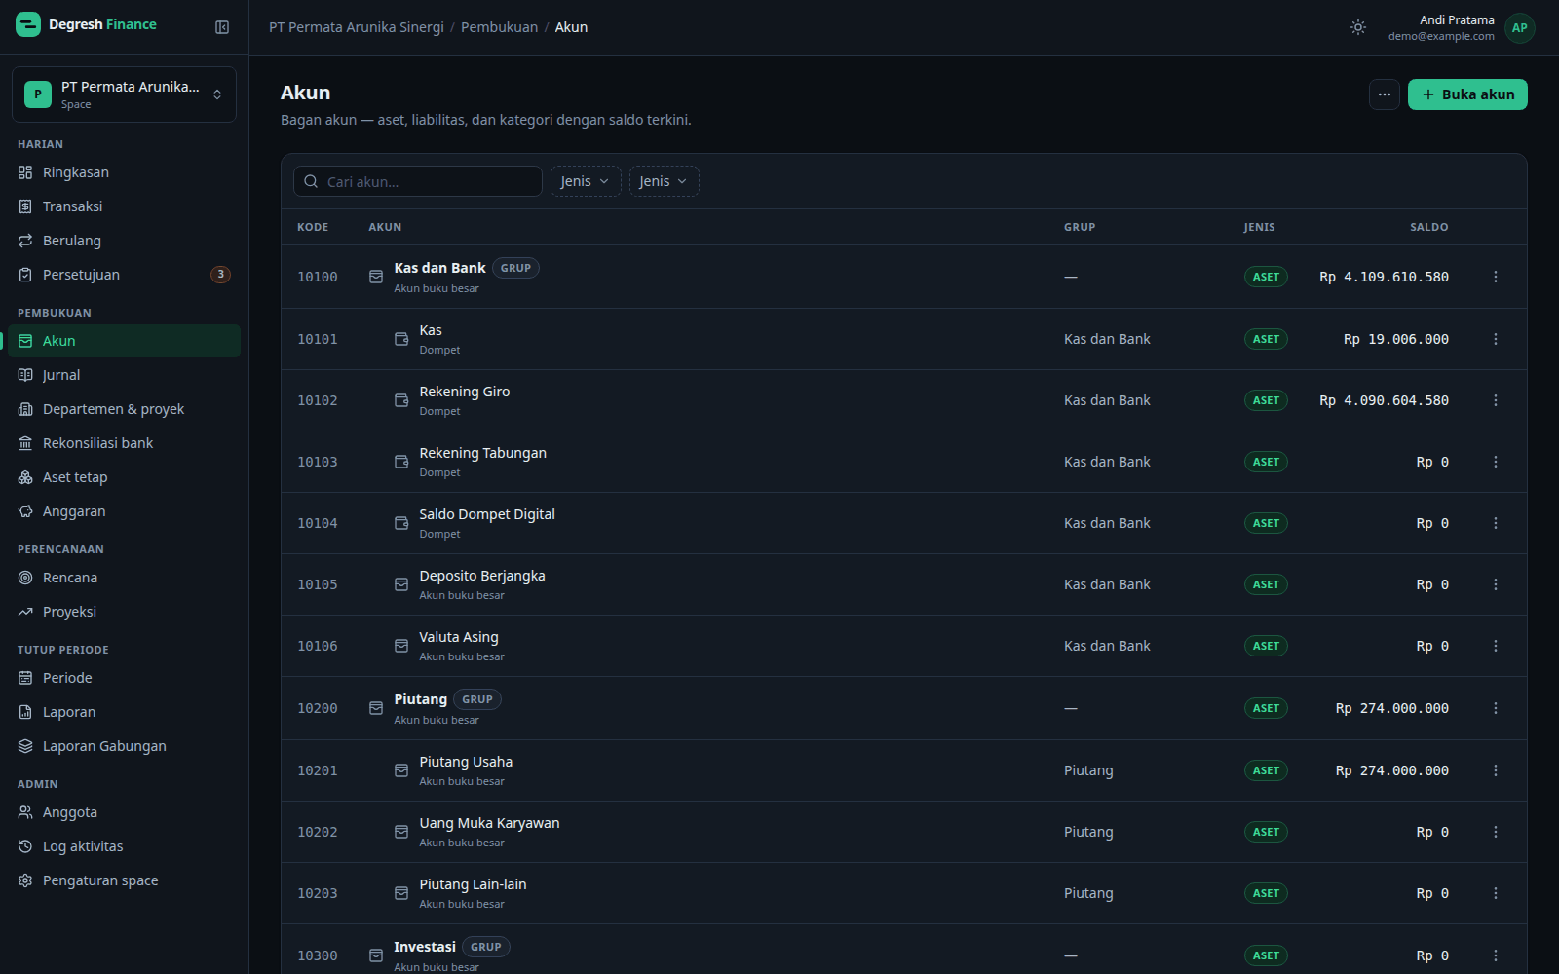Click the KODE column header
Viewport: 1559px width, 974px height.
pos(313,227)
